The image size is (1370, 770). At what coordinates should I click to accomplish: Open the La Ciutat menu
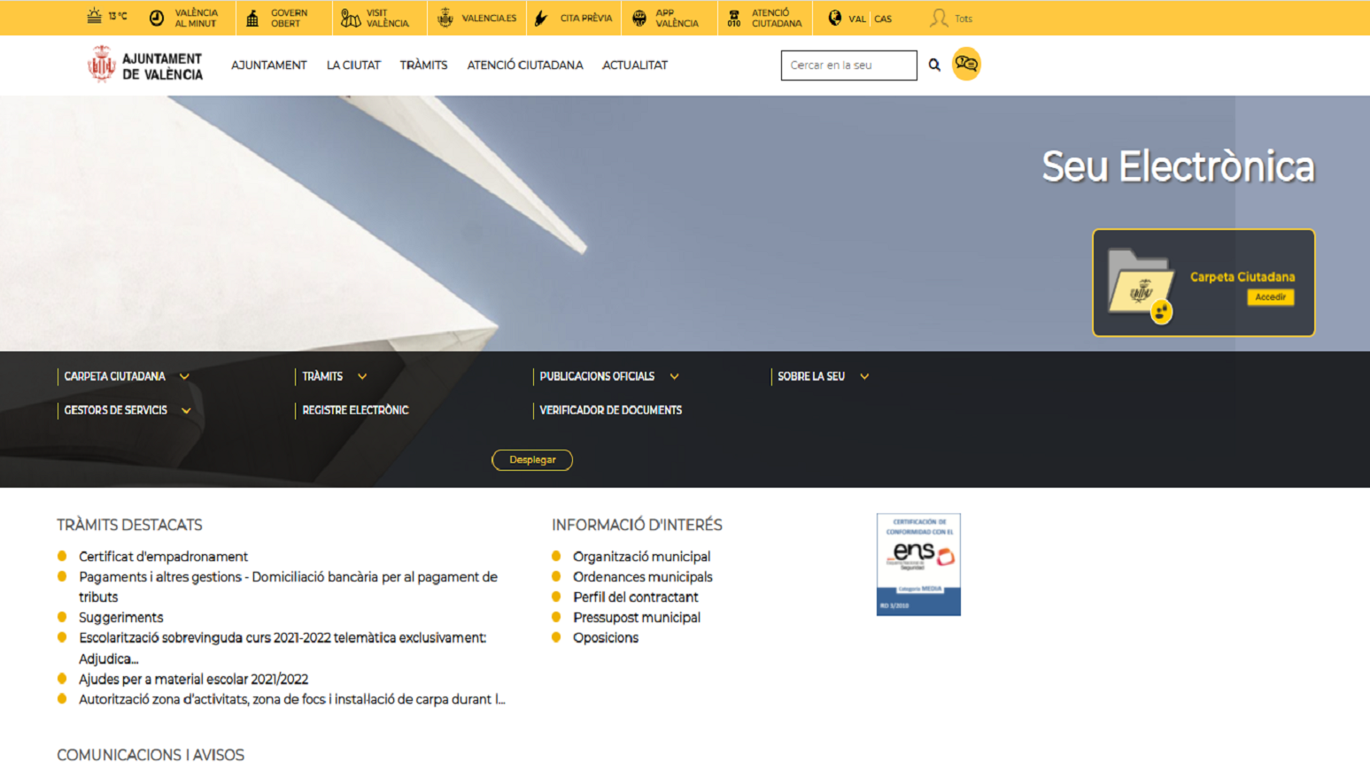(x=353, y=65)
